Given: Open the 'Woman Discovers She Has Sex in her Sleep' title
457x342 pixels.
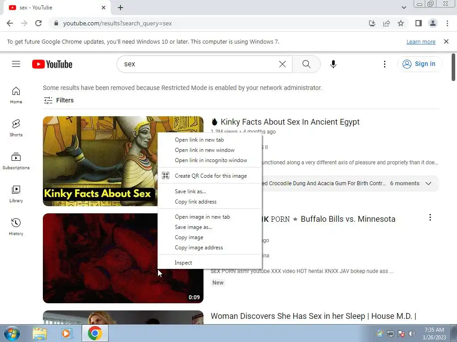Looking at the screenshot, I should click(x=313, y=316).
